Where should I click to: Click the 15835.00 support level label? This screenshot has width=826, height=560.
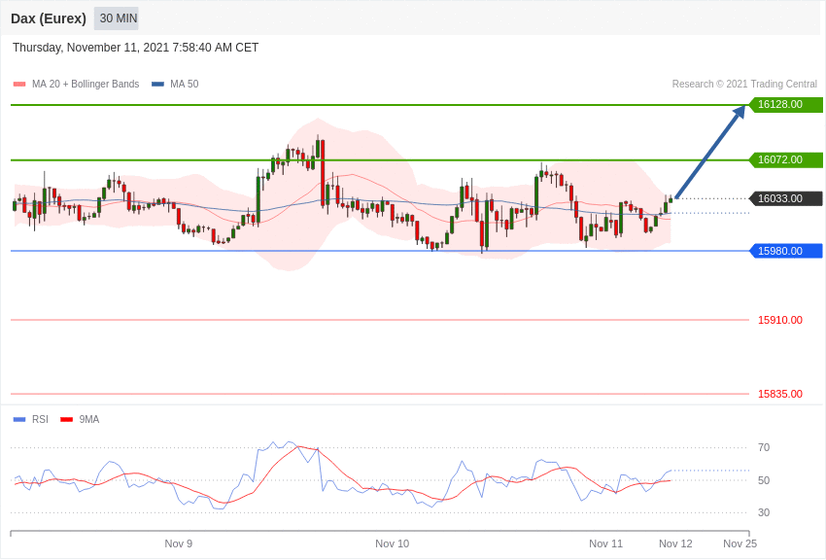pyautogui.click(x=780, y=394)
